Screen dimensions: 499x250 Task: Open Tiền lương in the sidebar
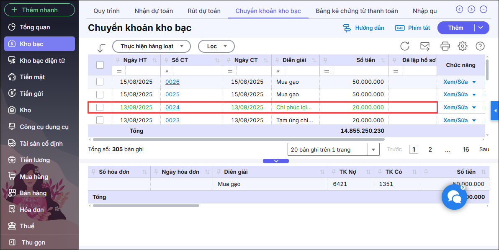coord(35,160)
